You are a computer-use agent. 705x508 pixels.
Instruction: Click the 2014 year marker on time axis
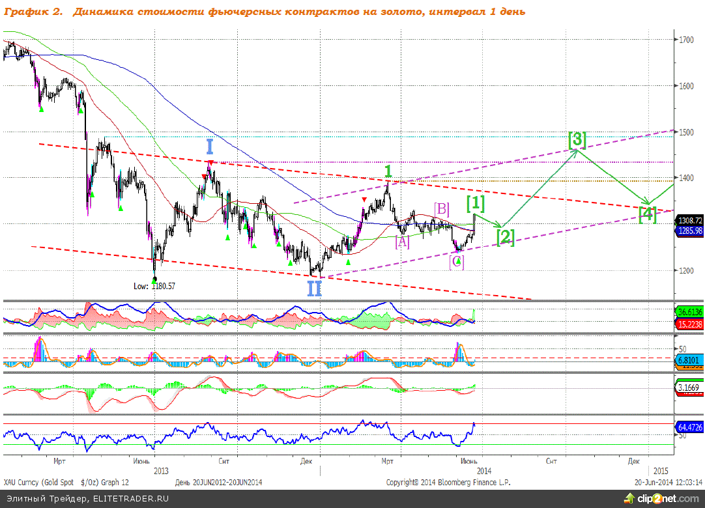coord(483,470)
